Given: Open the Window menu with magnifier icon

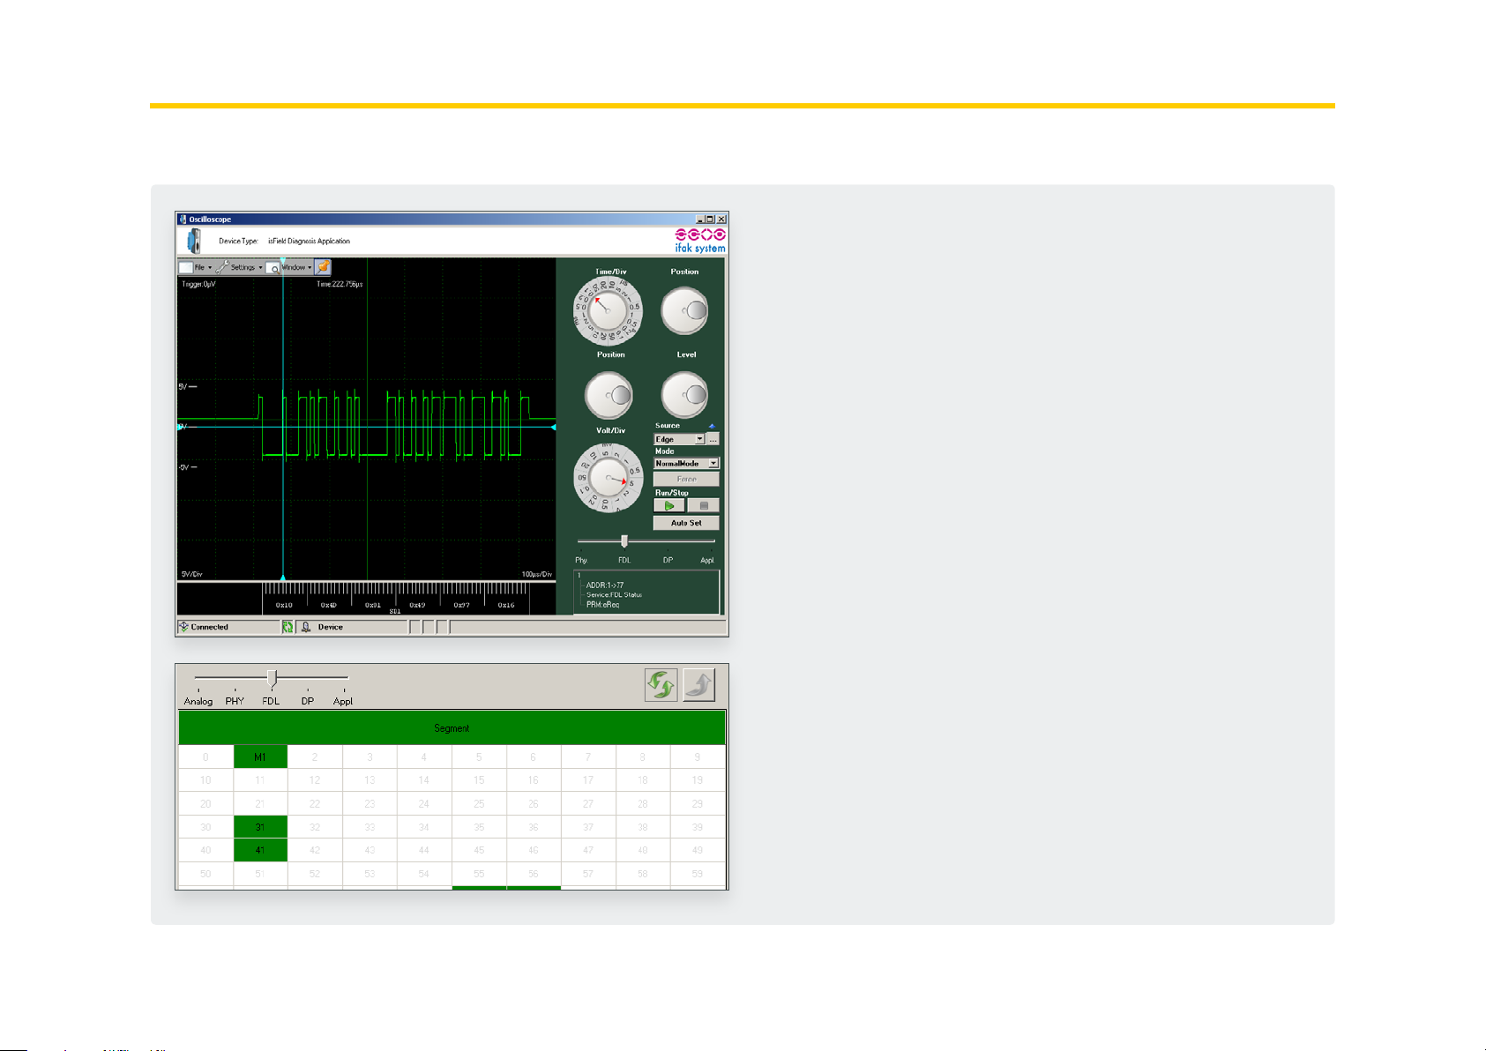Looking at the screenshot, I should [290, 267].
